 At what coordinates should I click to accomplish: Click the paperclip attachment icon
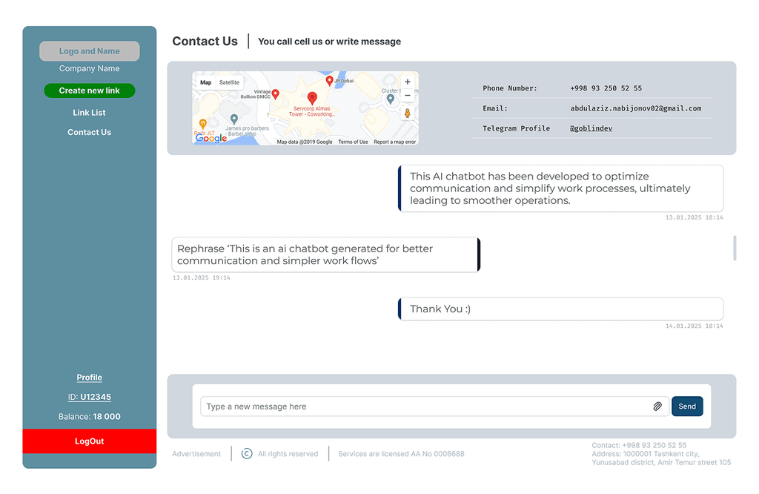click(x=657, y=406)
